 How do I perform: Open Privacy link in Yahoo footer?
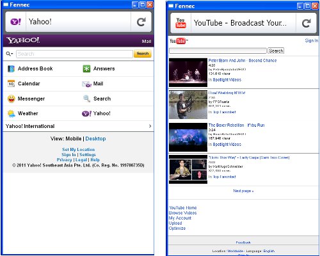[64, 160]
